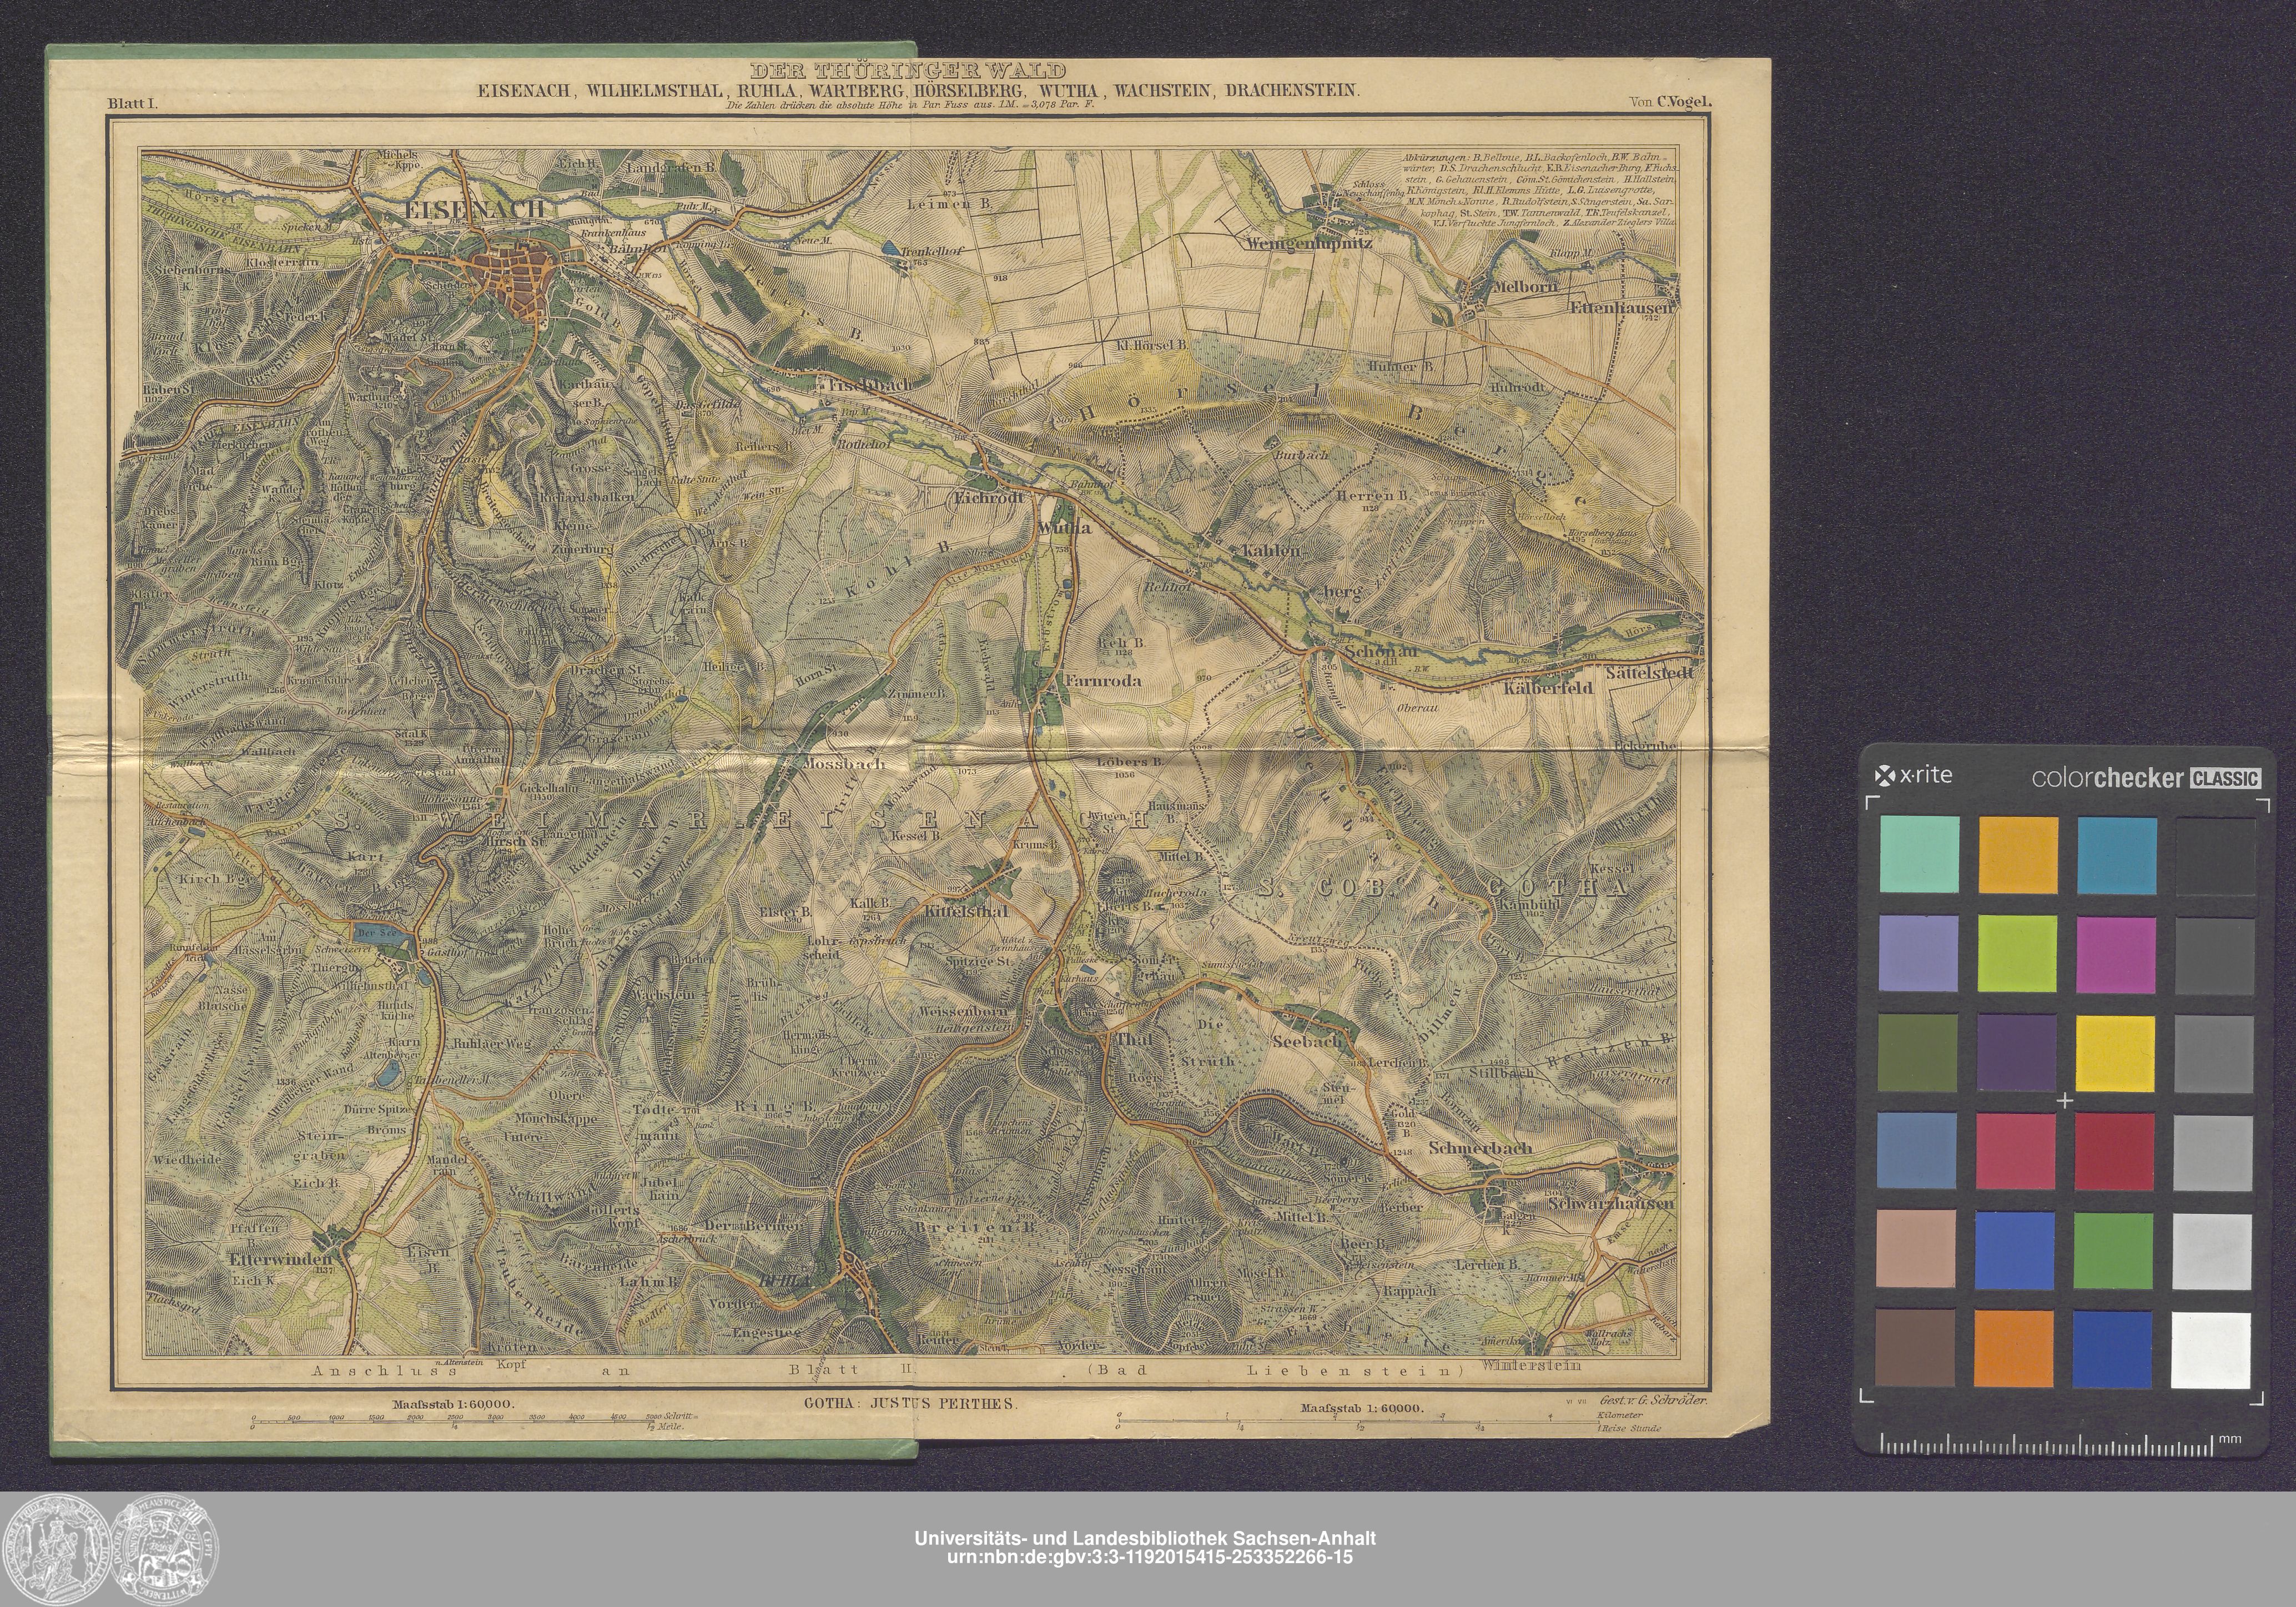Screen dimensions: 2296x1607
Task: Click the 'colorchecker CLASSIC' label
Action: (2146, 777)
